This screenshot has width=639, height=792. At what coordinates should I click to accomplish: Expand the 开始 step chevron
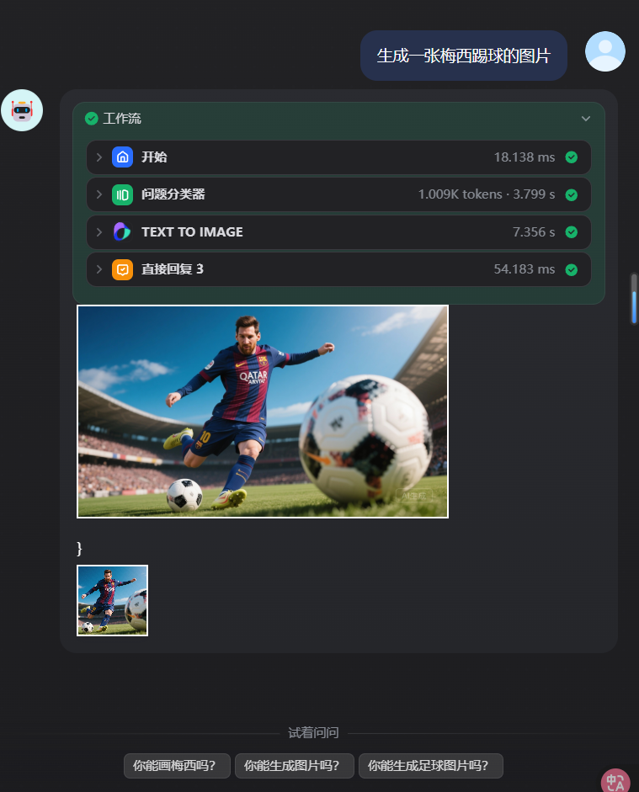tap(99, 157)
